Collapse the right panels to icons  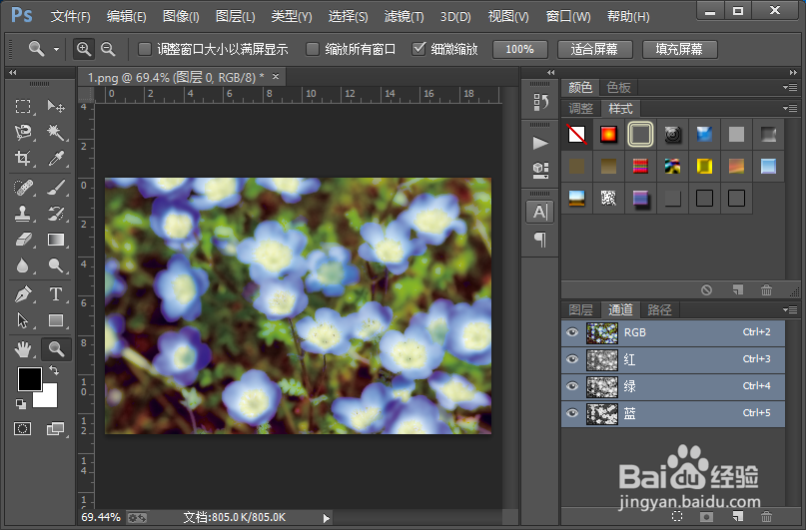(x=793, y=73)
